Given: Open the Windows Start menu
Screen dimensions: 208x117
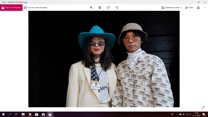Looking at the screenshot, I should click(3, 114).
